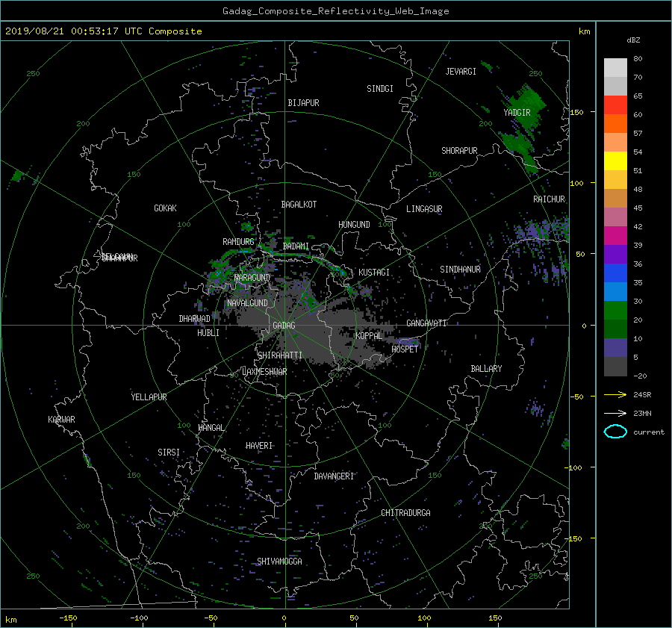This screenshot has width=672, height=628.
Task: Select the light gray 80 dBZ swatch
Action: tap(615, 68)
